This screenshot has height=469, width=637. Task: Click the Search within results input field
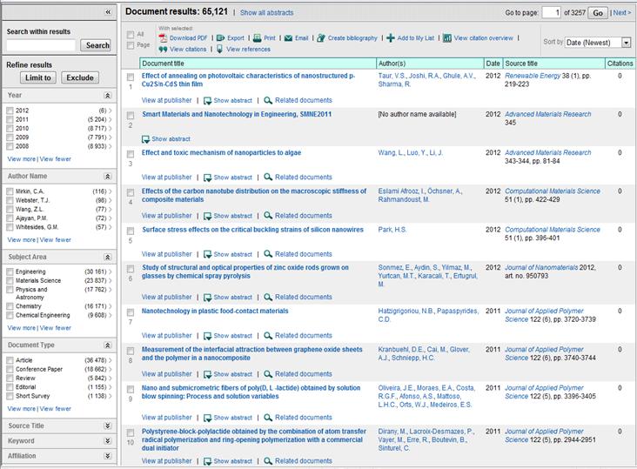(41, 45)
